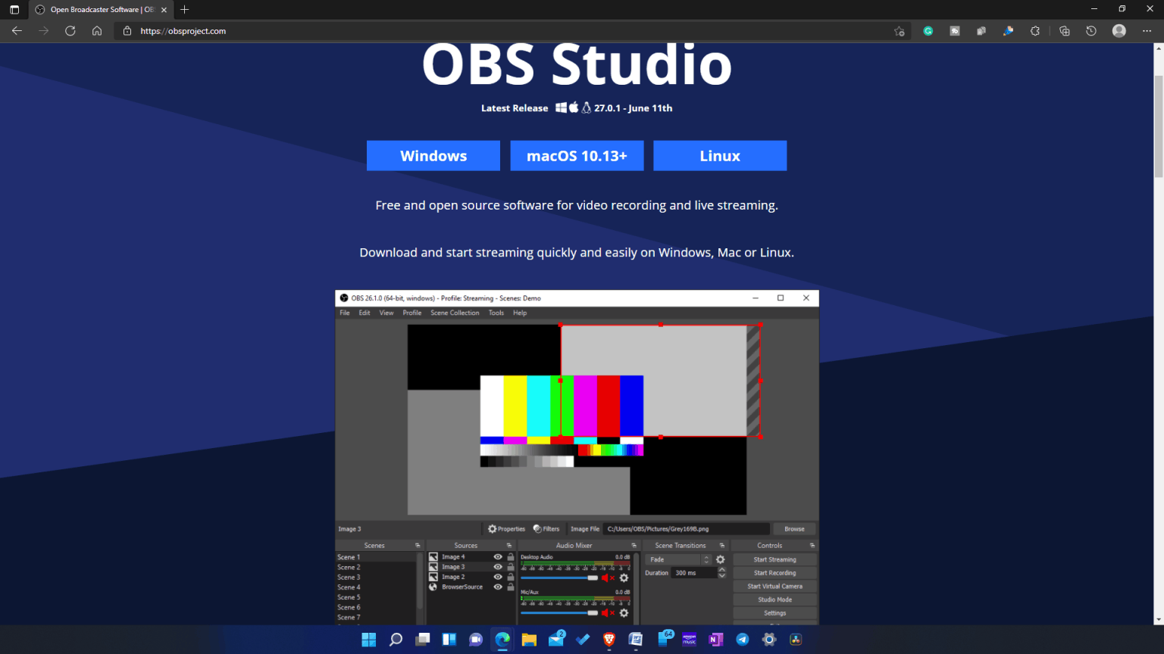
Task: Click the Windows download button
Action: coord(433,155)
